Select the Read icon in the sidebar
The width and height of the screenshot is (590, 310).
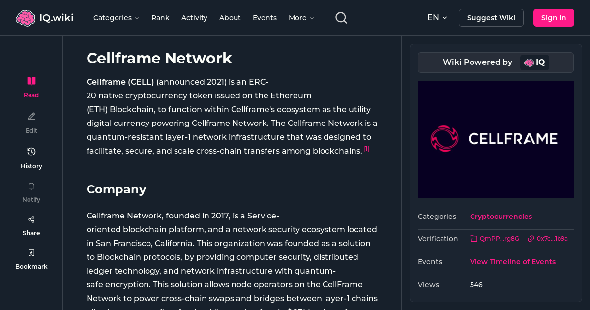point(31,81)
